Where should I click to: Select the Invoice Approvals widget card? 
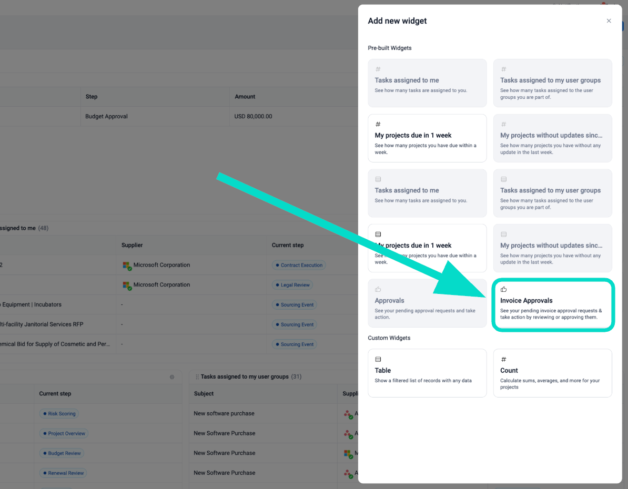tap(552, 305)
